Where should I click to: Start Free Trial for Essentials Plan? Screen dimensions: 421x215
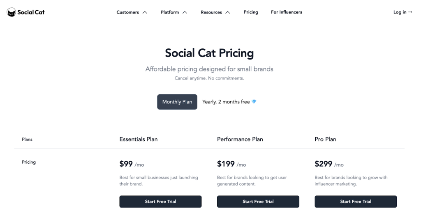(160, 201)
